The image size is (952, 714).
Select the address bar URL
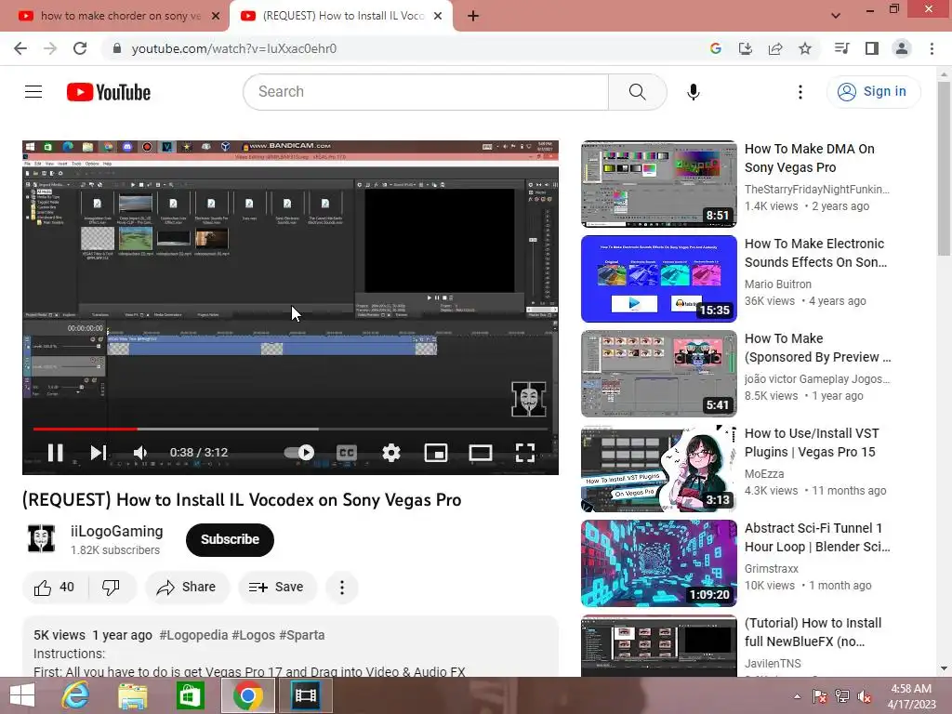(x=233, y=48)
